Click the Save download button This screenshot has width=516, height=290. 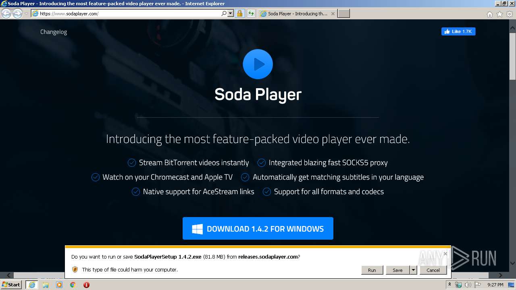(397, 270)
